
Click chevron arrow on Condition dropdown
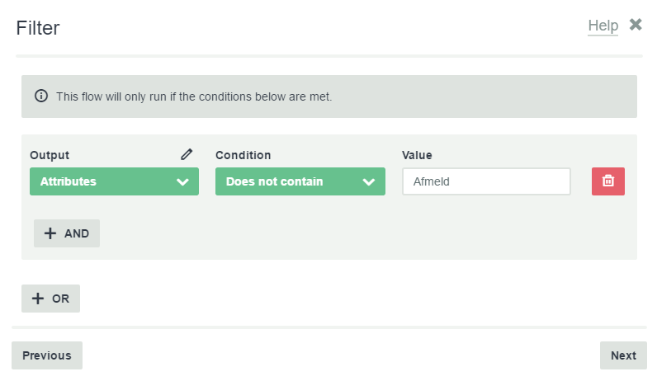[x=369, y=181]
